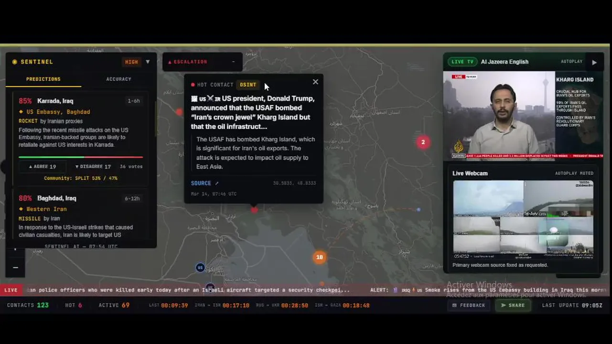This screenshot has height=344, width=612.
Task: Click the SHARE button
Action: point(513,305)
